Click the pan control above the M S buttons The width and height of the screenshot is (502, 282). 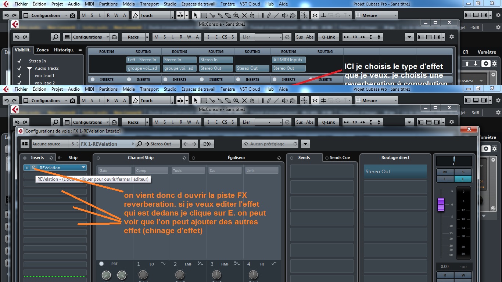click(x=454, y=161)
